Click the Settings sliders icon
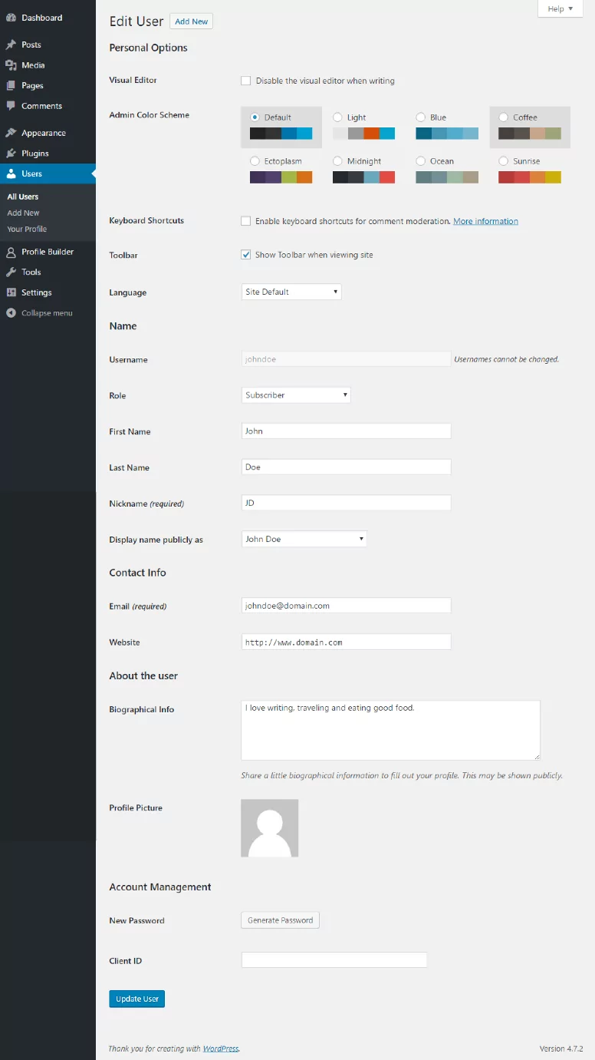Image resolution: width=595 pixels, height=1060 pixels. pos(11,292)
